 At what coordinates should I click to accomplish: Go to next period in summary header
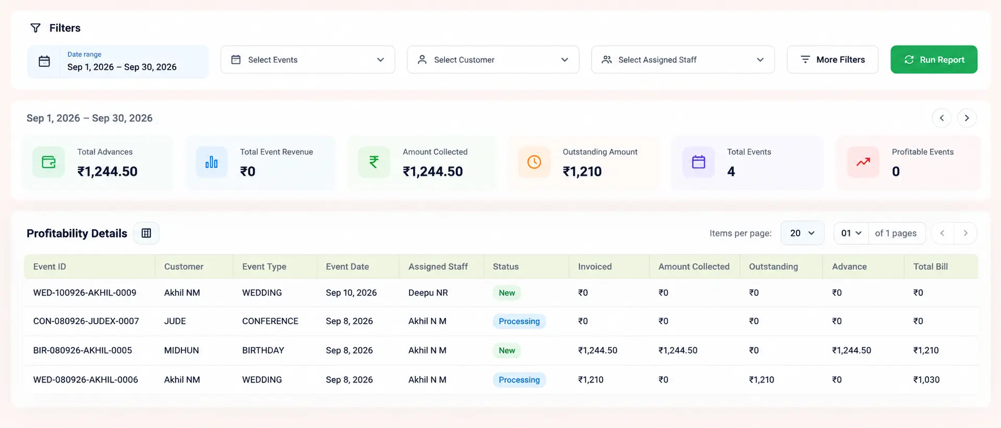[x=967, y=118]
